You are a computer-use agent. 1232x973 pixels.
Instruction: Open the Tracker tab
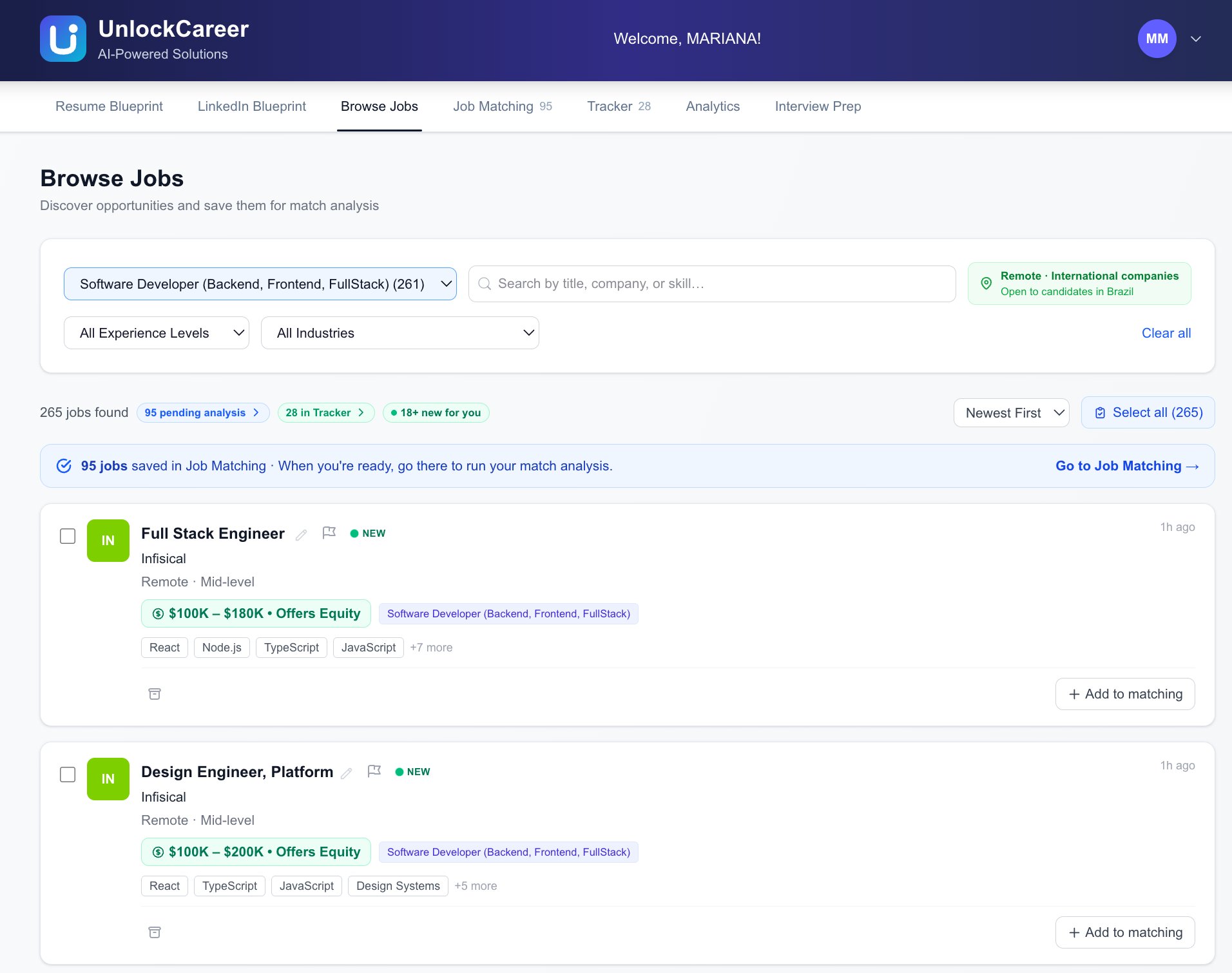pyautogui.click(x=619, y=106)
